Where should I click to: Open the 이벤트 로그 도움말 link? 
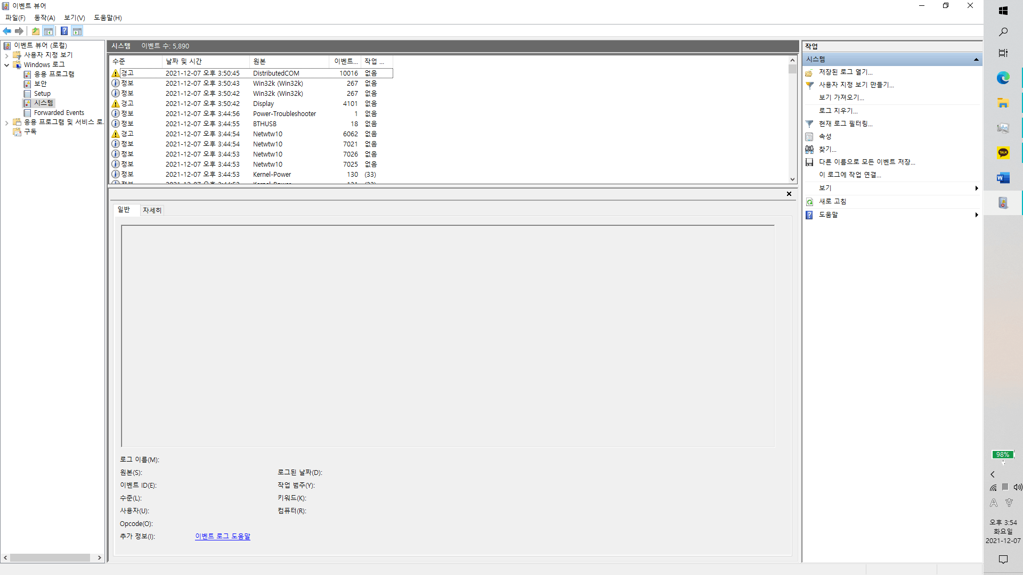point(222,537)
